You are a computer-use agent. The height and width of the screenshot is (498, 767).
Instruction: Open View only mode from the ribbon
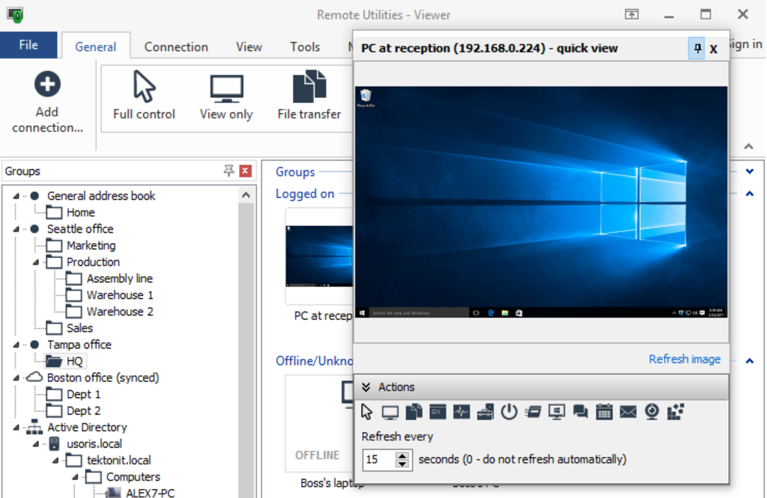tap(225, 93)
